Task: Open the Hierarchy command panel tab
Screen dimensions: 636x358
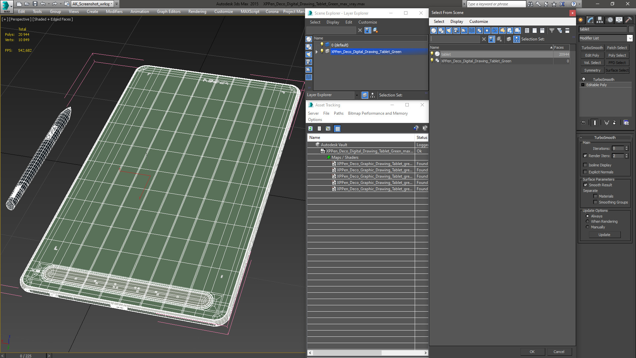Action: [x=600, y=20]
